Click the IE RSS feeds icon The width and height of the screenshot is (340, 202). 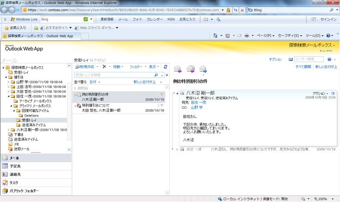[x=227, y=36]
